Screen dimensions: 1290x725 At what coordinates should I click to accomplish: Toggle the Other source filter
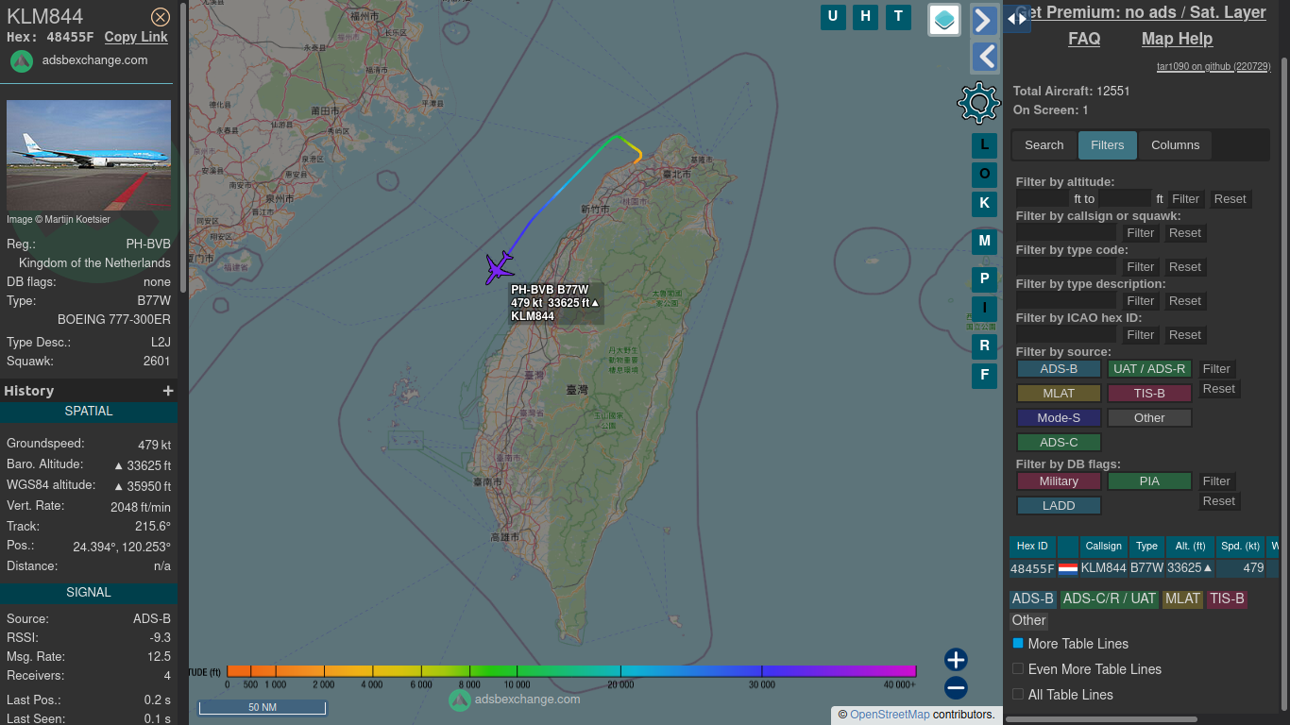pos(1149,418)
